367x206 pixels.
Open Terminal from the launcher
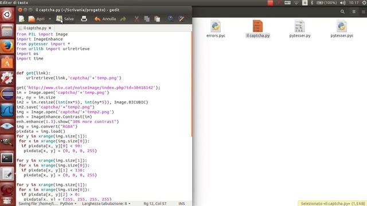click(x=7, y=158)
